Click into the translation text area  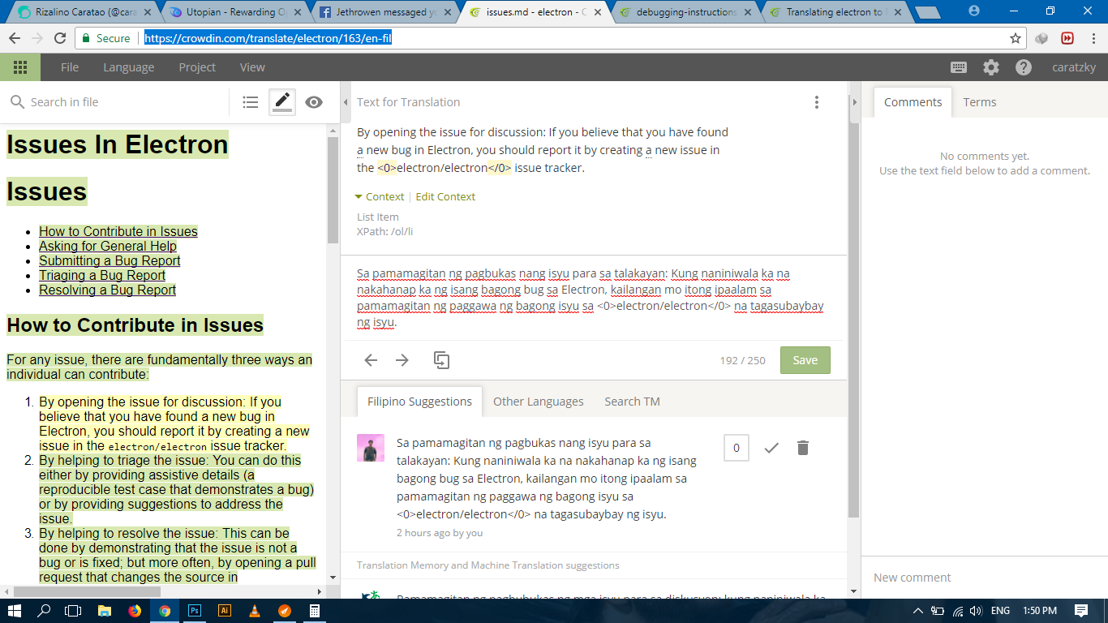pos(592,298)
